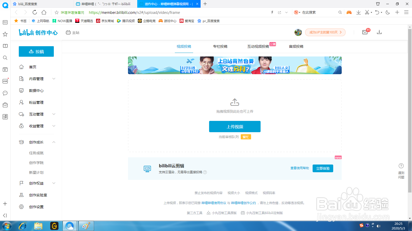Open the 任务成就 submenu item
Screen dimensions: 412x231
(36, 153)
